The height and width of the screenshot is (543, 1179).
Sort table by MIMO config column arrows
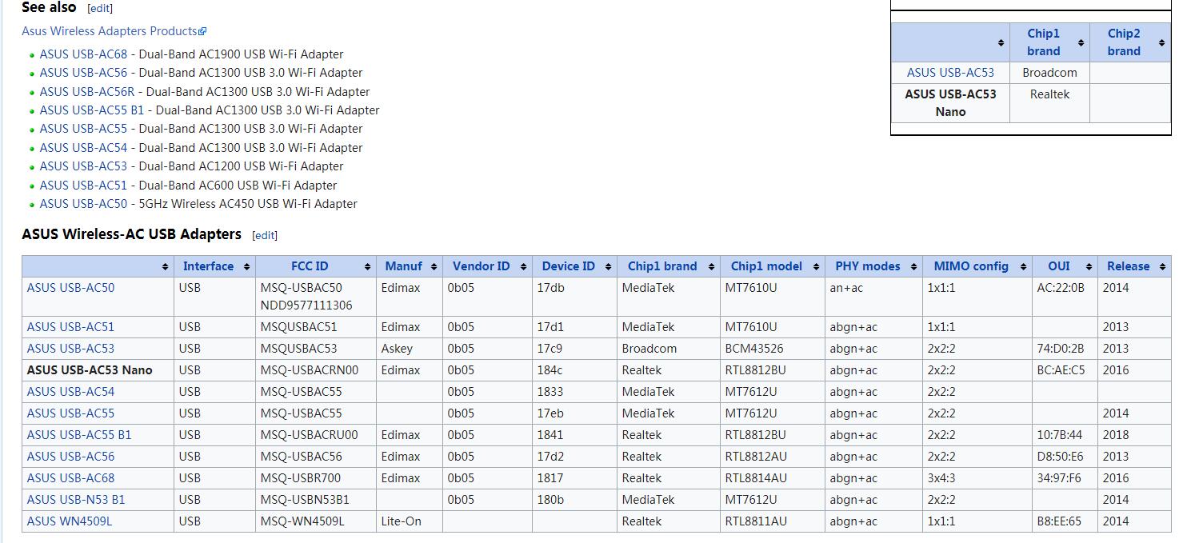pos(1023,266)
